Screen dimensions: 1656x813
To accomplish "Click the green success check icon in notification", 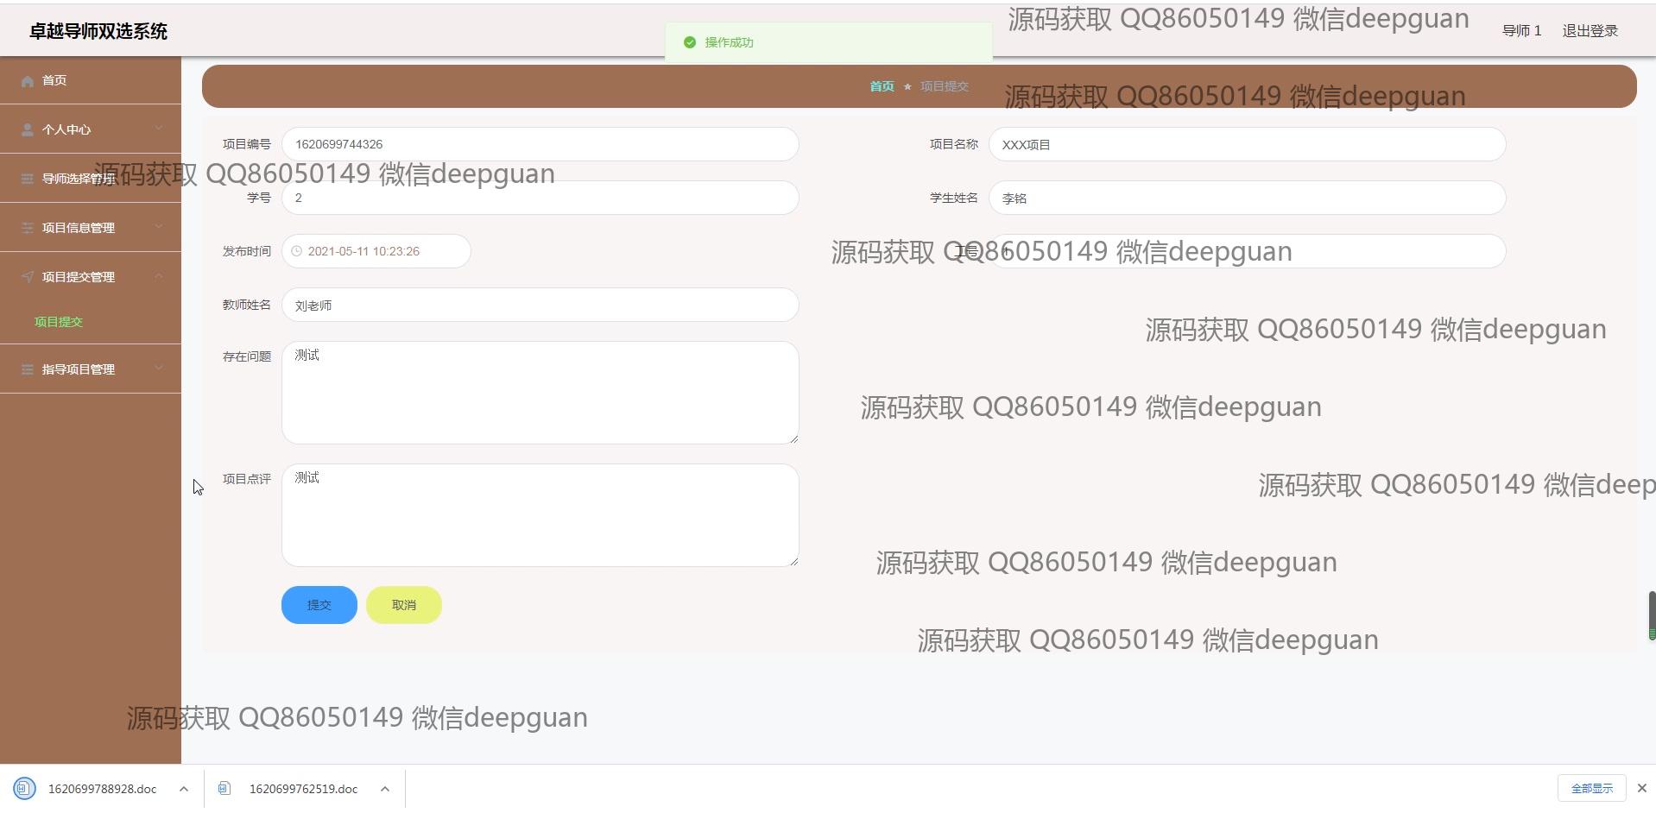I will pyautogui.click(x=690, y=42).
